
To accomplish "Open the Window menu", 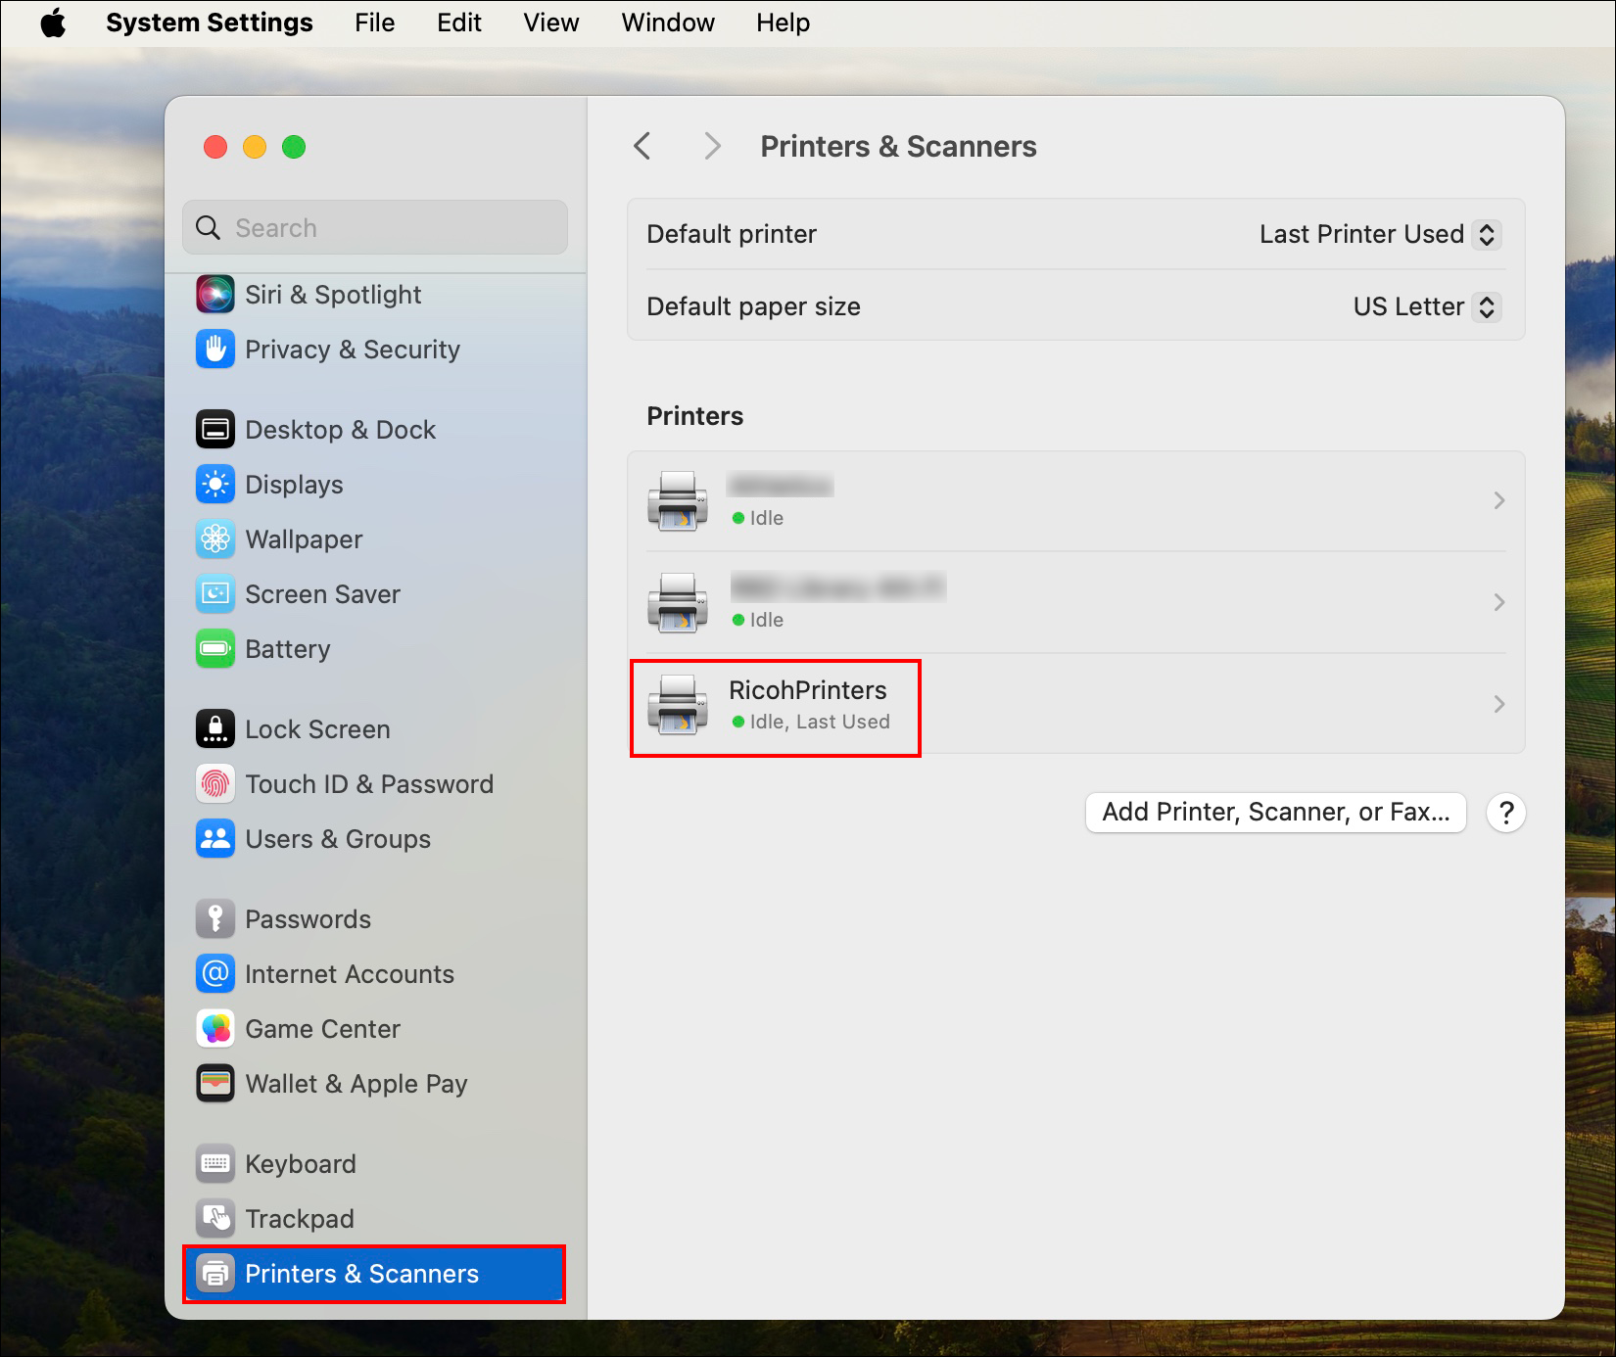I will (668, 23).
